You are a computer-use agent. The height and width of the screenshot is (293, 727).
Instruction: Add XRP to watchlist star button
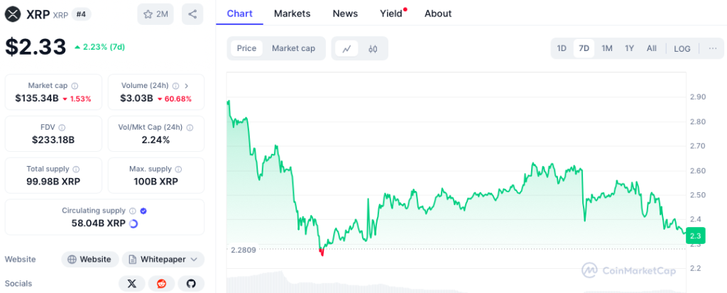click(155, 14)
